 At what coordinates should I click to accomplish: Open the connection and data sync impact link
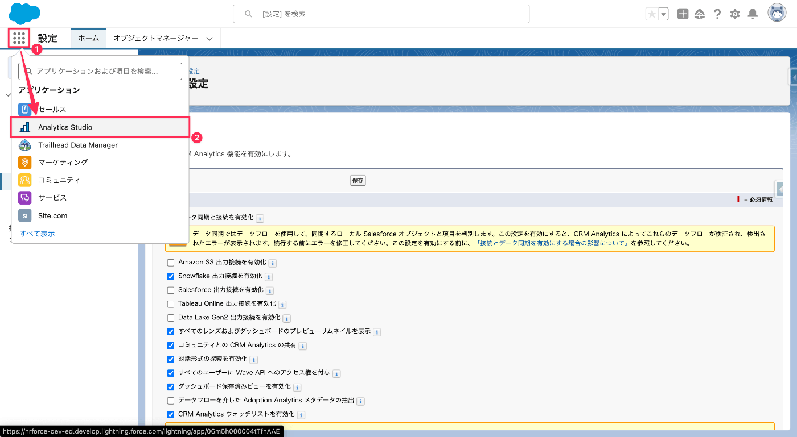(552, 243)
